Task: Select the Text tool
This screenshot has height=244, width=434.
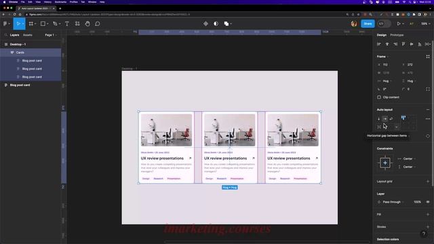Action: click(67, 24)
